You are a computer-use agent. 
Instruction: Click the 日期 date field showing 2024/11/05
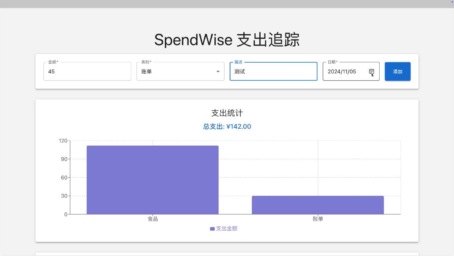pyautogui.click(x=351, y=71)
